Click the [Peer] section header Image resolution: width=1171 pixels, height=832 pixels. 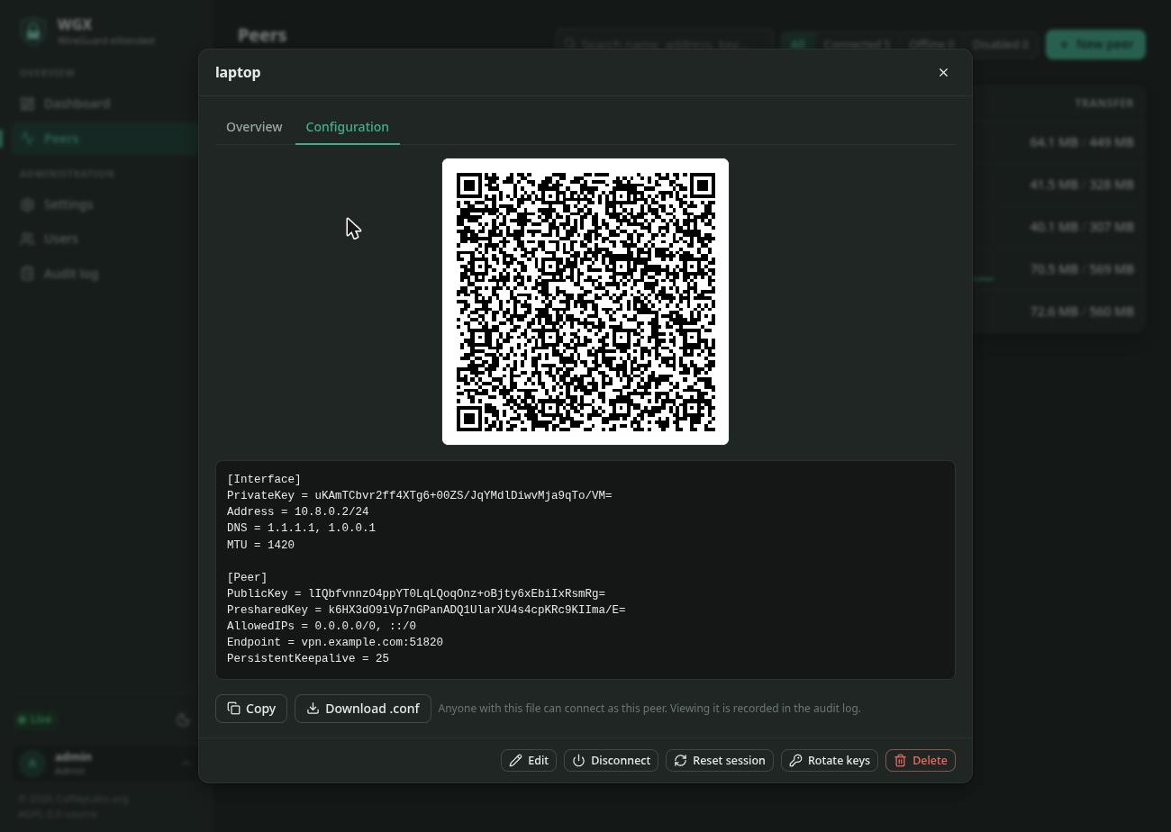[247, 577]
